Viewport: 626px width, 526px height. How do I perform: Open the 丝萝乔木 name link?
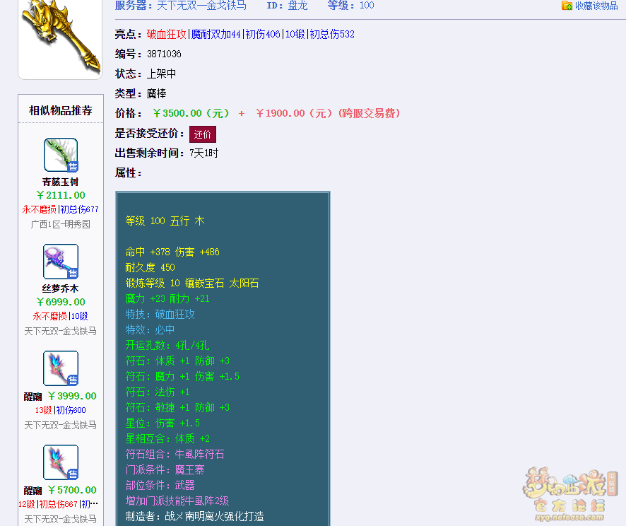pos(60,288)
